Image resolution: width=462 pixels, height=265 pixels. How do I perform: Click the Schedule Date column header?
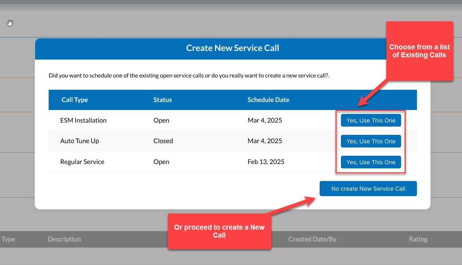coord(268,100)
